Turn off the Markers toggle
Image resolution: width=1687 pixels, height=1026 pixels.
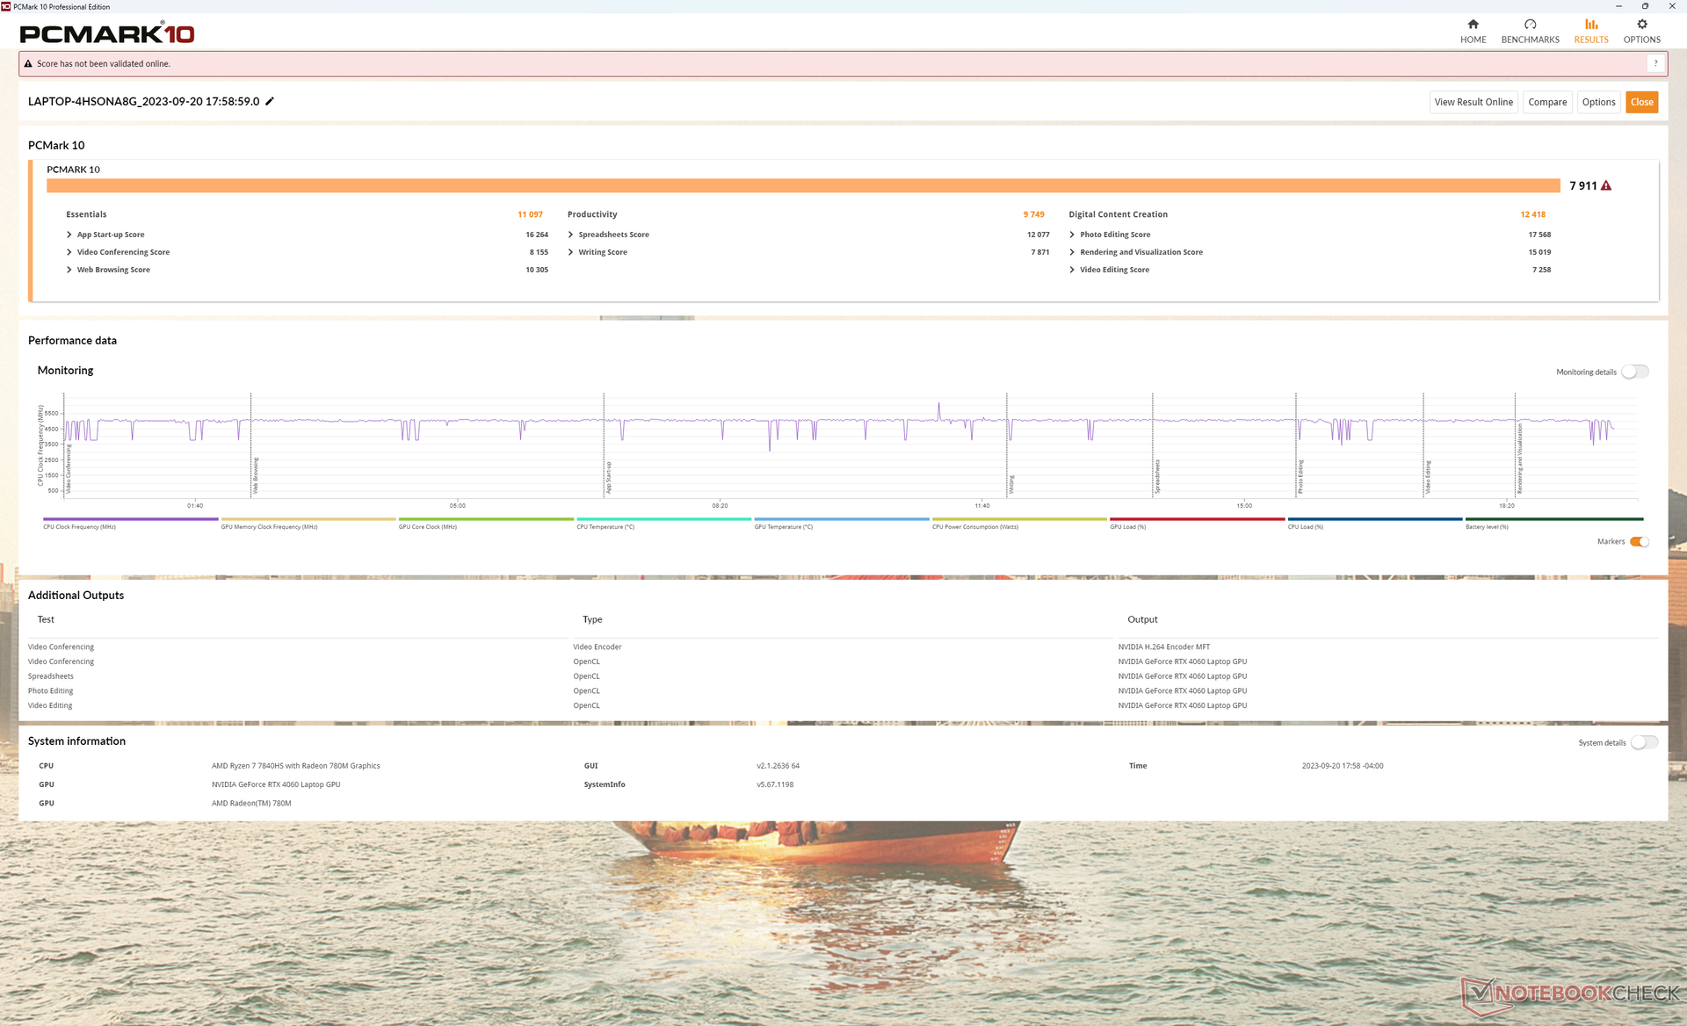click(x=1639, y=541)
